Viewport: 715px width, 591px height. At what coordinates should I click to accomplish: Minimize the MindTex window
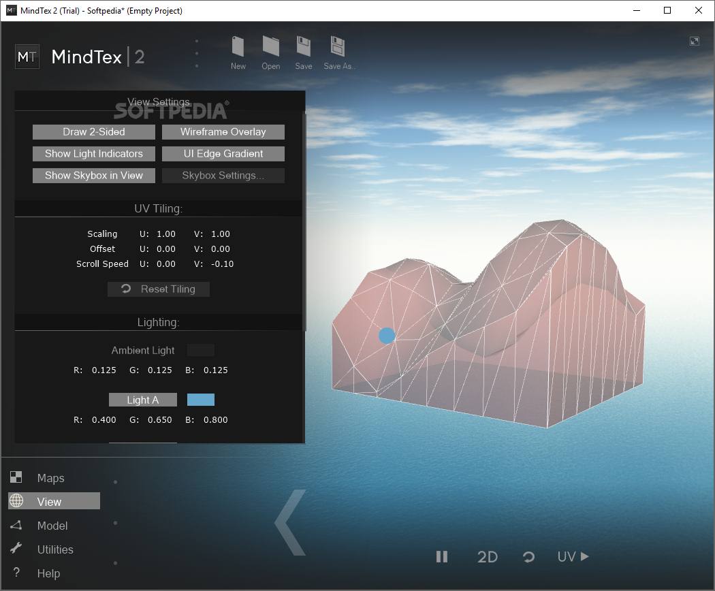tap(637, 10)
